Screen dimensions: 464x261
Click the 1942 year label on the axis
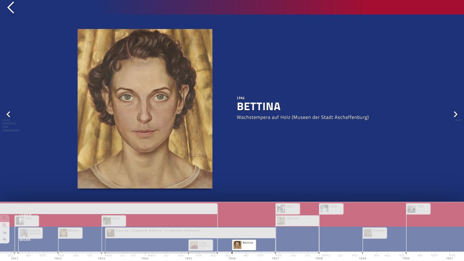click(x=58, y=258)
